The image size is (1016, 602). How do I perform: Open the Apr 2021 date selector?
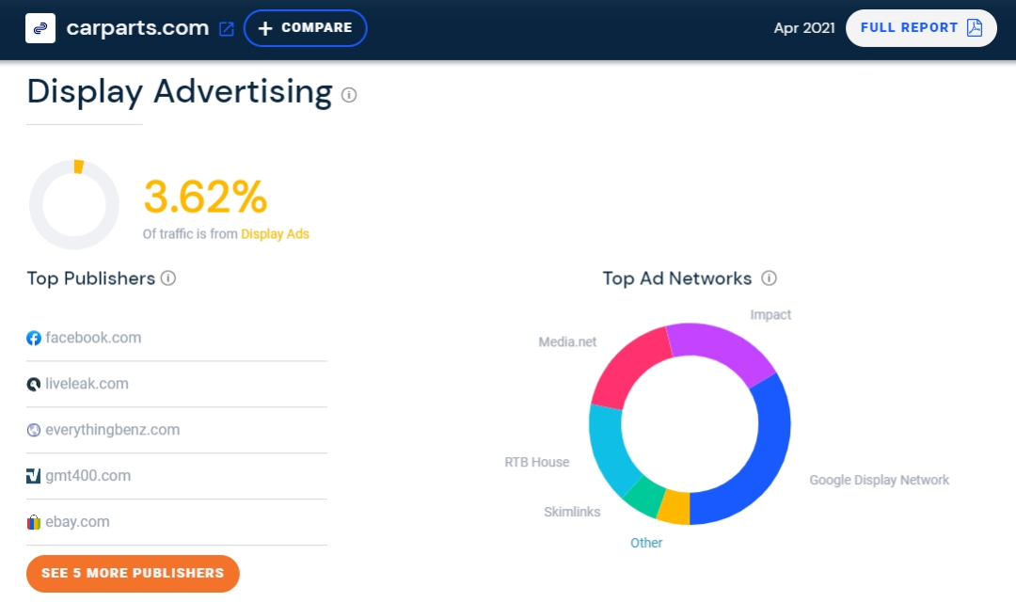(804, 28)
